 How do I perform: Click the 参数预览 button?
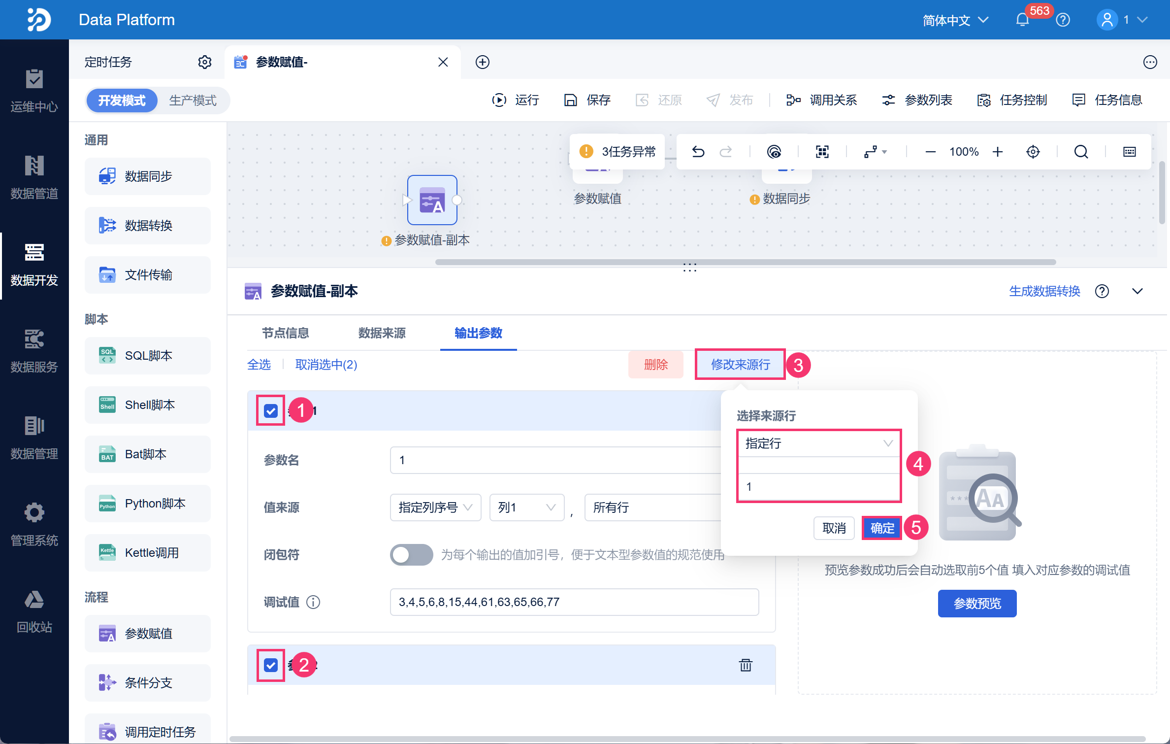977,604
